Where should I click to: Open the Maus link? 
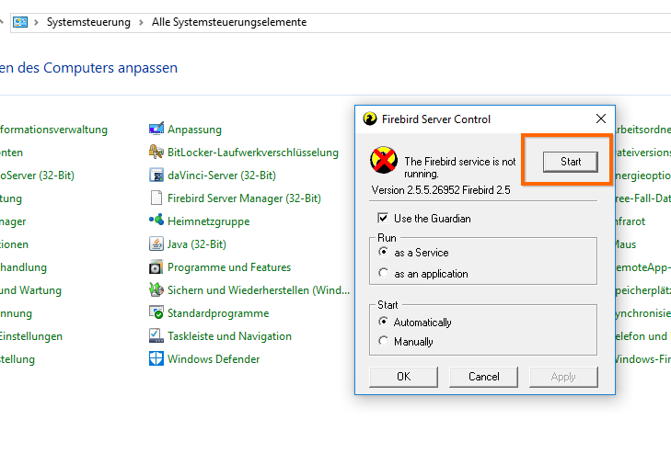(626, 244)
